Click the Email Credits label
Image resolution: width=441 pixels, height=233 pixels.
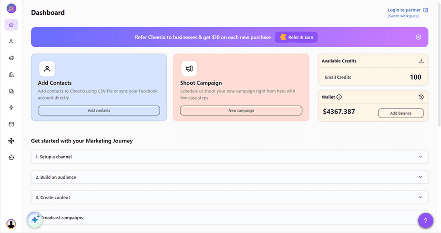point(338,77)
